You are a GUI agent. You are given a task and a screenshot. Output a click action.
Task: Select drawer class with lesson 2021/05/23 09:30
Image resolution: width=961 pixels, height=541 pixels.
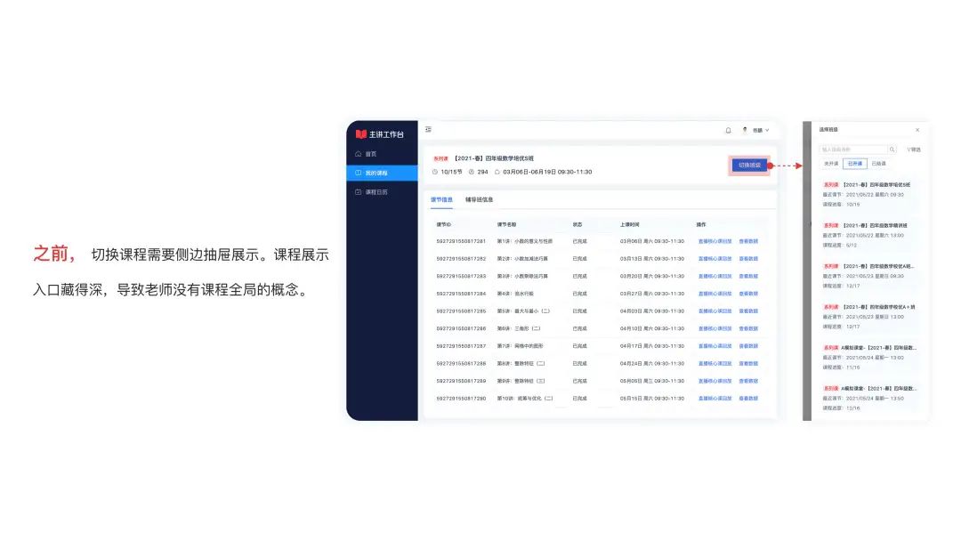click(x=868, y=276)
